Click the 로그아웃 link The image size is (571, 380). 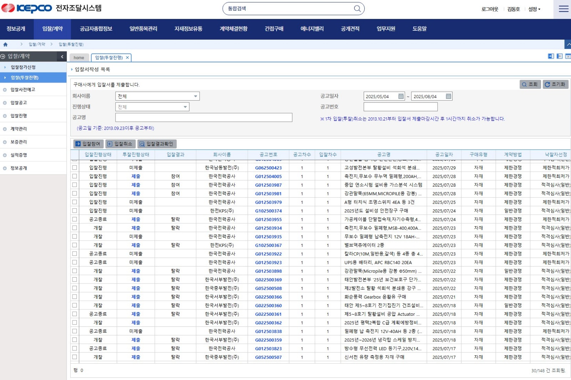click(490, 9)
